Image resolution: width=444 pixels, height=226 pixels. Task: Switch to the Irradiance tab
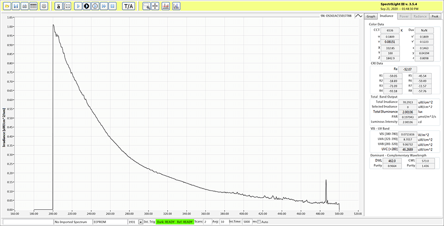tap(387, 16)
